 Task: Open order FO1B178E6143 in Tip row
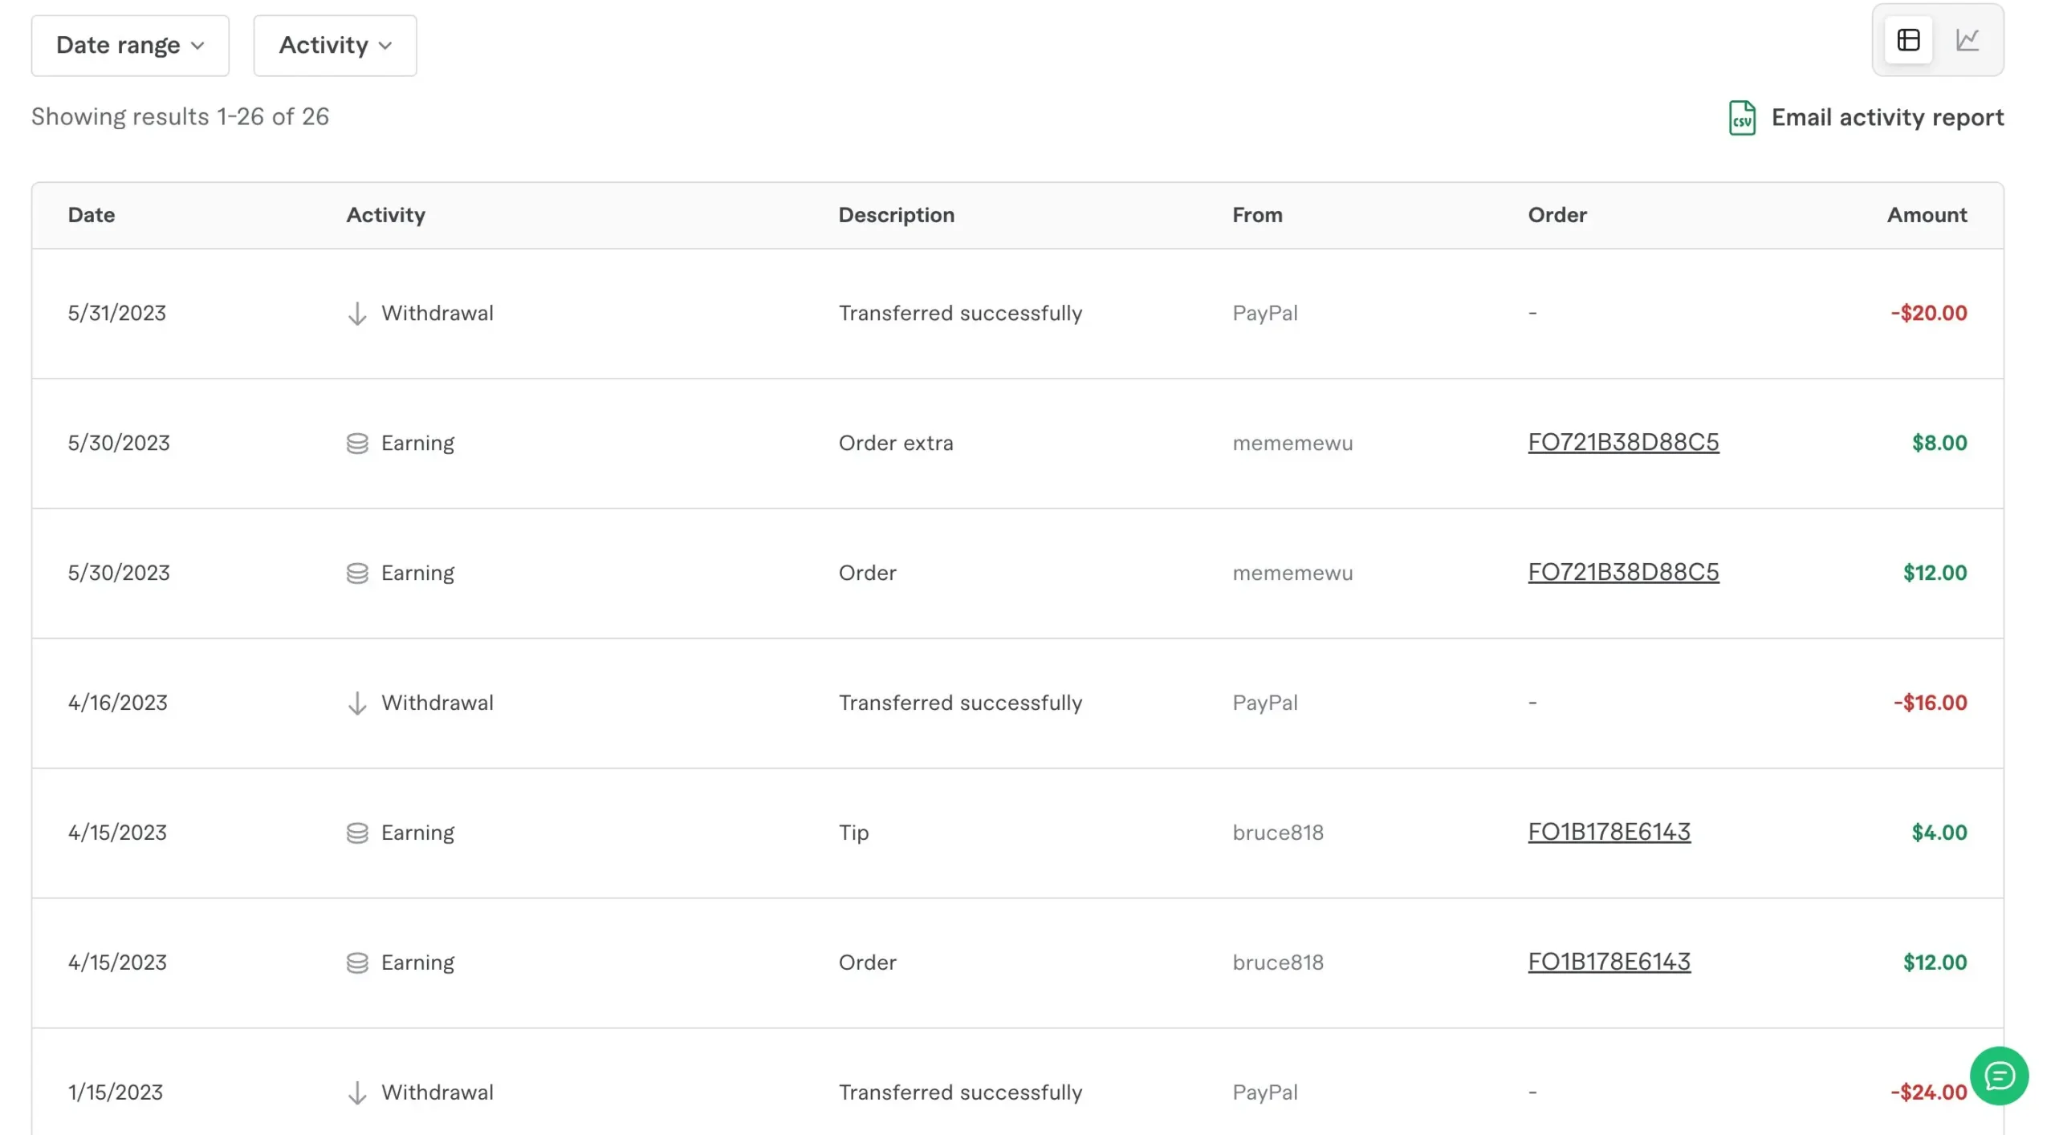coord(1609,832)
